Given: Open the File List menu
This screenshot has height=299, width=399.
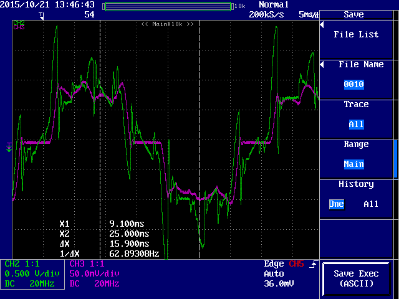Looking at the screenshot, I should pyautogui.click(x=356, y=35).
